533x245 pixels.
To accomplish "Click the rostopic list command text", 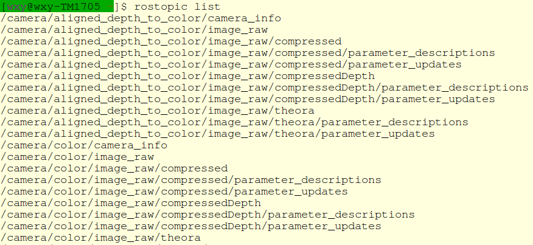I will pyautogui.click(x=177, y=7).
